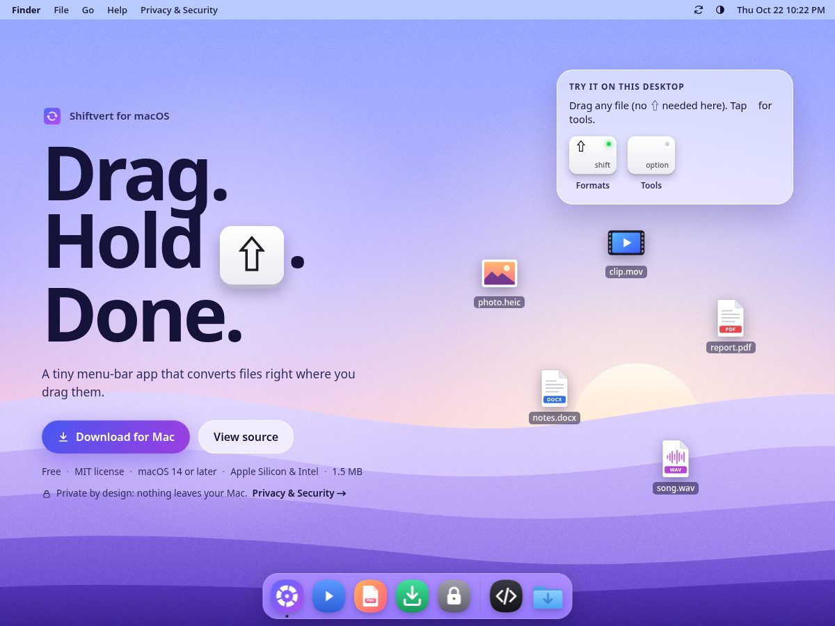Open the green download-arrow app in the dock

(x=412, y=596)
